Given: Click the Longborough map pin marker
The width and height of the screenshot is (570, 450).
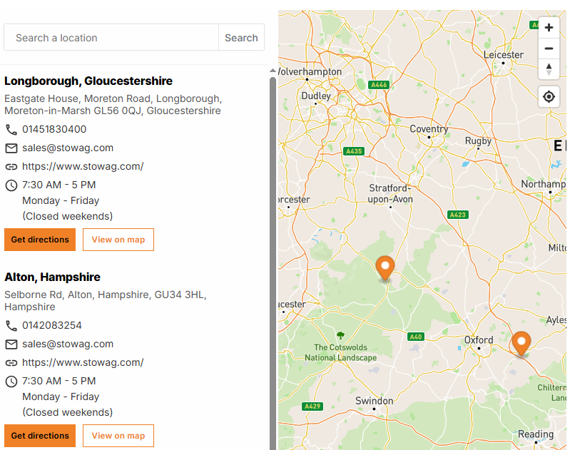Looking at the screenshot, I should [385, 267].
